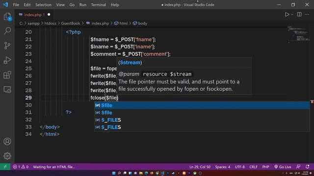The image size is (314, 176).
Task: Click the Ln 29, Col 50 indicator
Action: click(200, 167)
